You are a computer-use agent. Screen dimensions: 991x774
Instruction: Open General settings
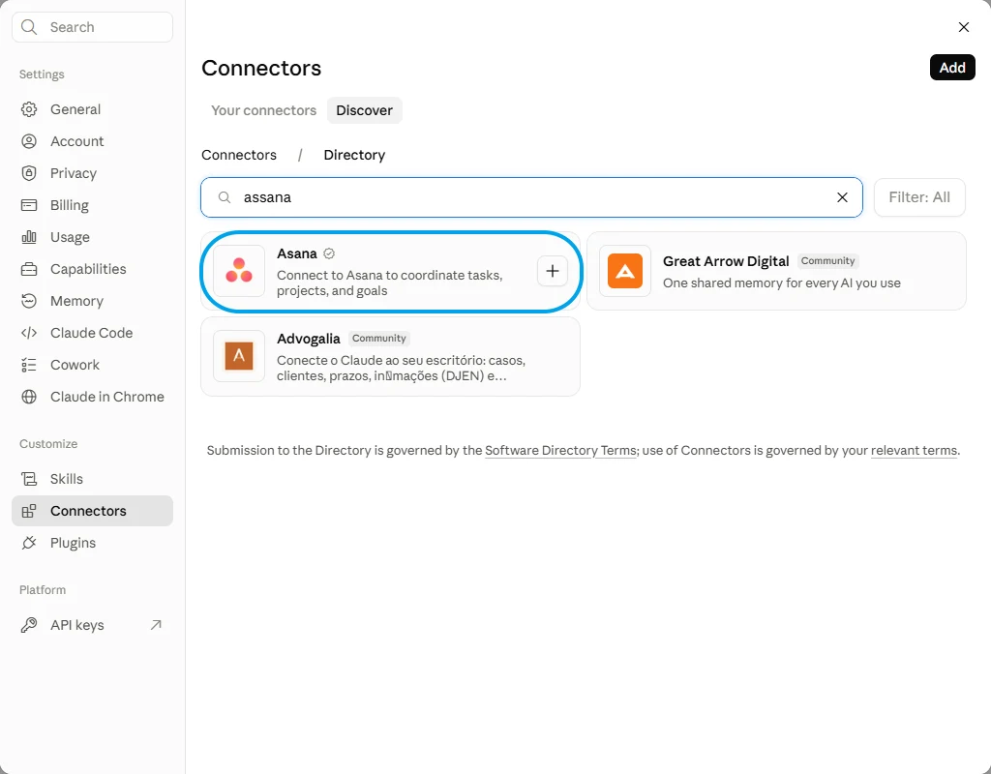point(92,109)
